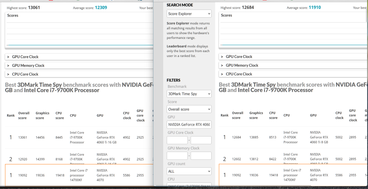Open the rank 2 result scoring 12602

(236, 159)
